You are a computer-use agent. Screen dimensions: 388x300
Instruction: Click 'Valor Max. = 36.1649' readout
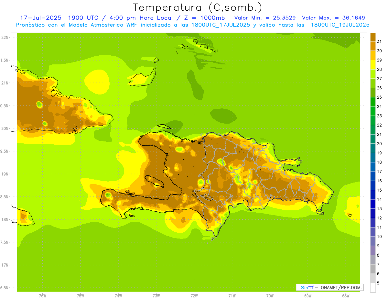click(x=334, y=18)
